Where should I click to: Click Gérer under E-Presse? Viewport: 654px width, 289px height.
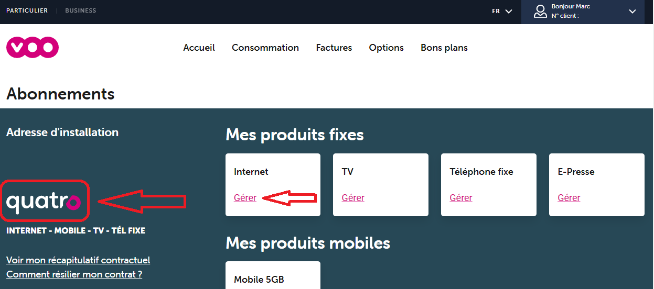(x=569, y=198)
